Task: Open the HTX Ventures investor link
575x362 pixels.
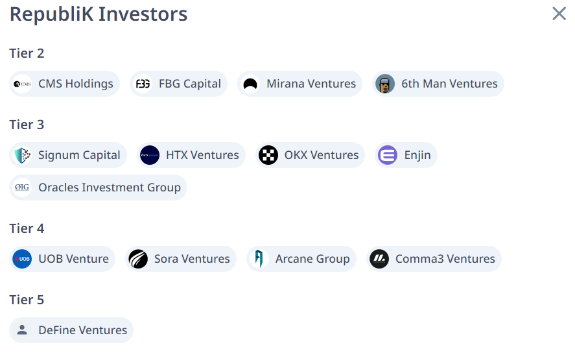Action: pos(202,155)
